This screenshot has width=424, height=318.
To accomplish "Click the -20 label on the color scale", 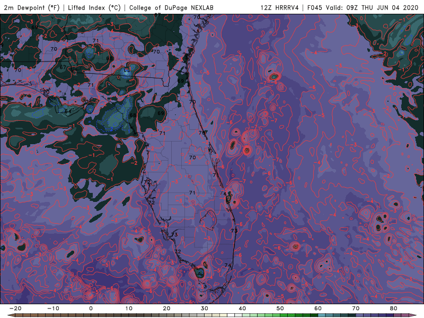I will coord(15,308).
